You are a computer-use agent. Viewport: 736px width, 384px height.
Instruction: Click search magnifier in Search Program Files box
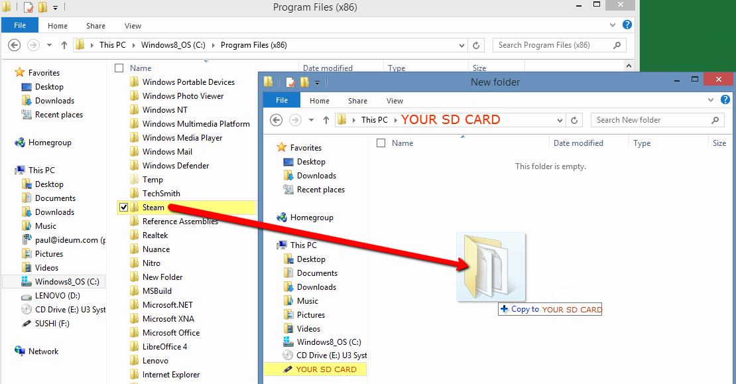(x=617, y=45)
